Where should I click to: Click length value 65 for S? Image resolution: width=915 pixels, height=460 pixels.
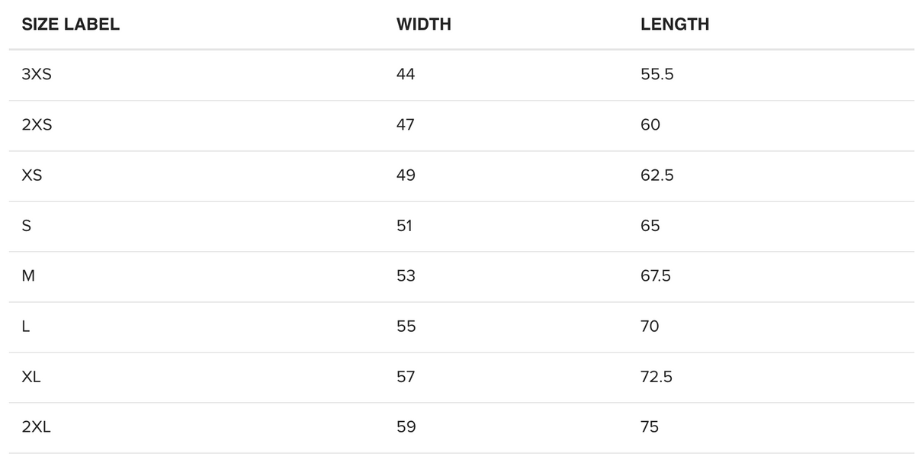650,226
